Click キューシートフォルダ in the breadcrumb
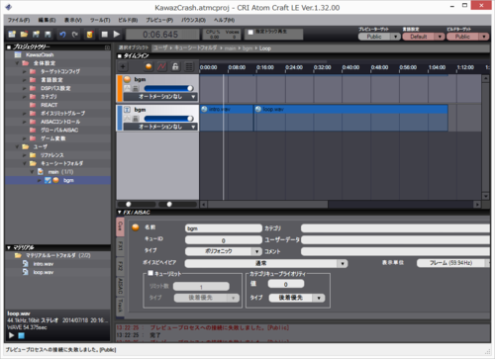The image size is (495, 359). point(195,47)
